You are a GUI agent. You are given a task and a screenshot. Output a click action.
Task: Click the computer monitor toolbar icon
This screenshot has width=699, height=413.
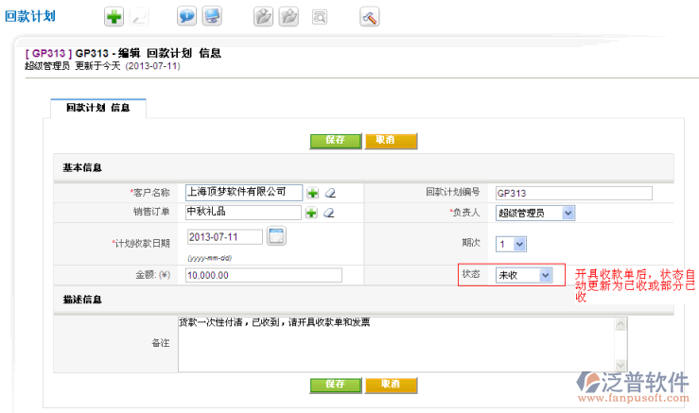[x=212, y=16]
